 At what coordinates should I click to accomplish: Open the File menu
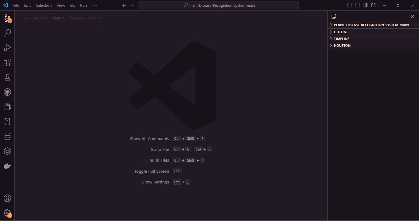[16, 5]
